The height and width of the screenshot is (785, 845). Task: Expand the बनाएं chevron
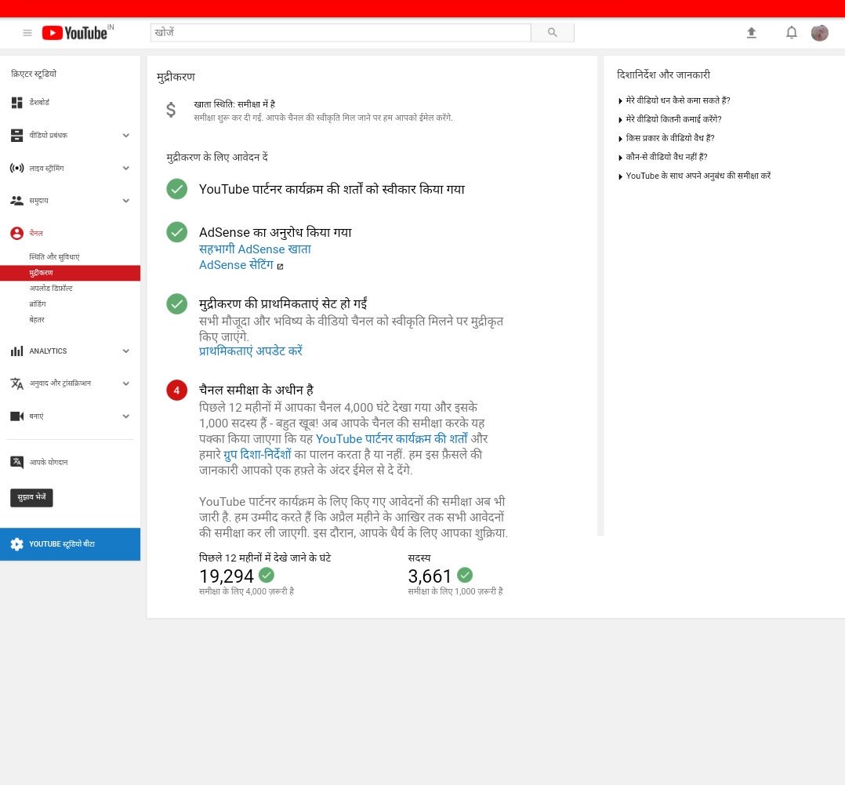click(x=125, y=416)
